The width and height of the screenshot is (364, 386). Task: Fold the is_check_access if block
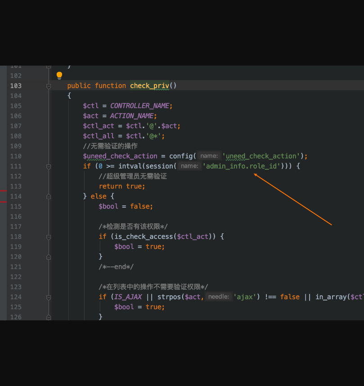point(49,236)
